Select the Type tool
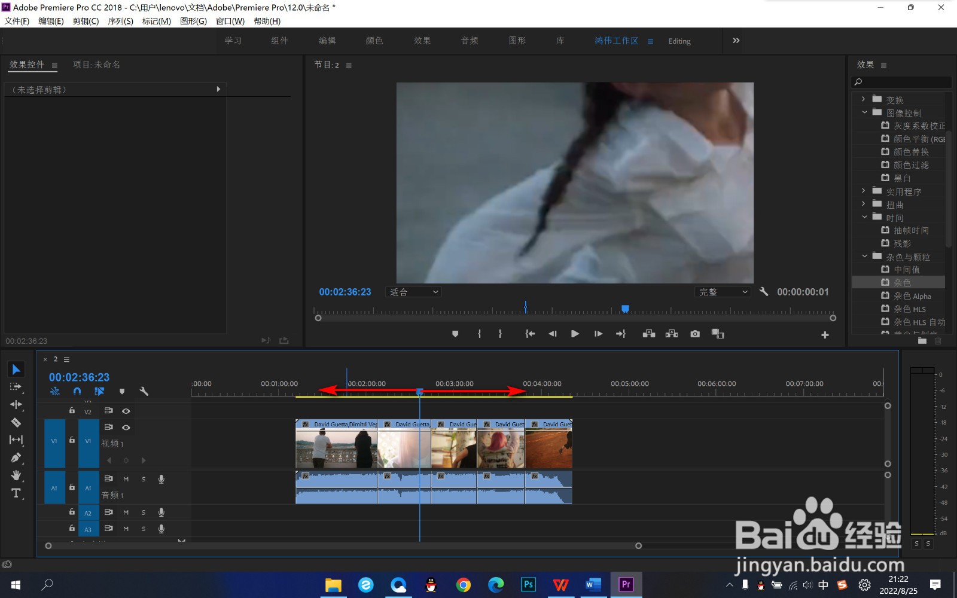 tap(16, 493)
